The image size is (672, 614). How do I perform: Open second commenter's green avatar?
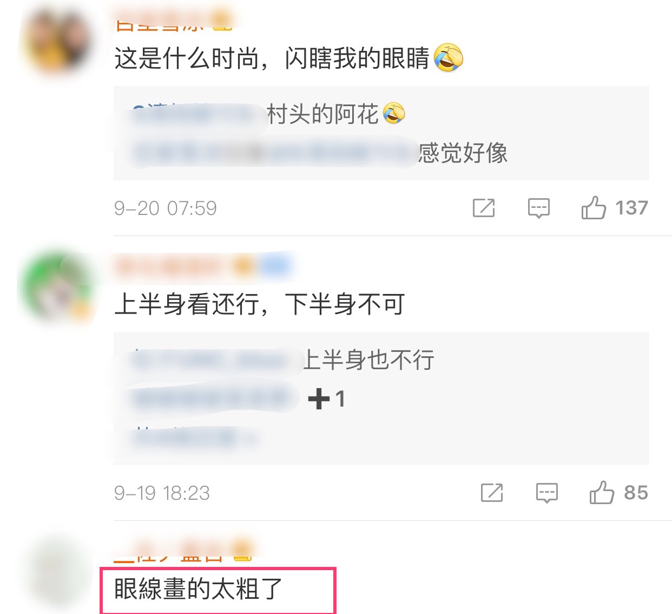click(57, 284)
